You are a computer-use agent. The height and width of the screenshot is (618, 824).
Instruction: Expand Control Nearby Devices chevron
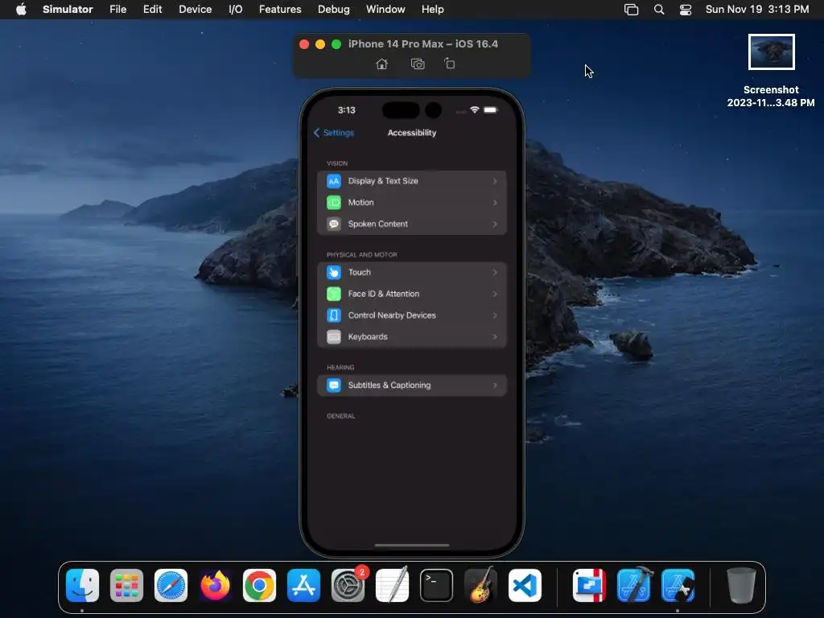coord(495,315)
